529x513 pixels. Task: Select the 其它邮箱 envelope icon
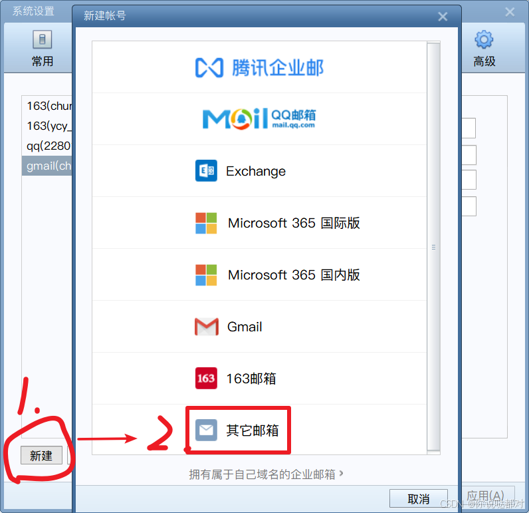[x=206, y=430]
